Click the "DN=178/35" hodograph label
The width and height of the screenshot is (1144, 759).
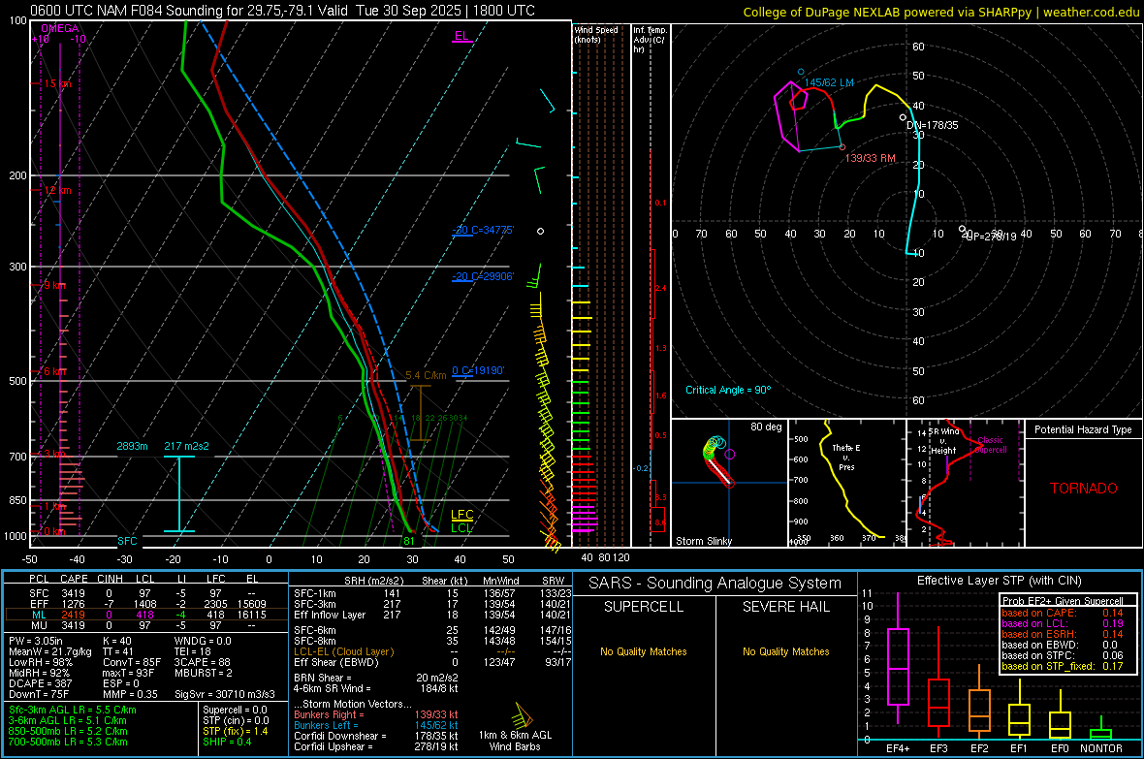(x=933, y=125)
